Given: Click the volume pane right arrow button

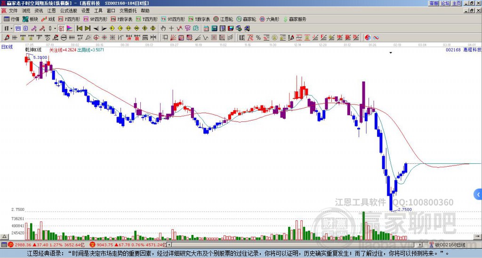Looking at the screenshot, I should 478,236.
